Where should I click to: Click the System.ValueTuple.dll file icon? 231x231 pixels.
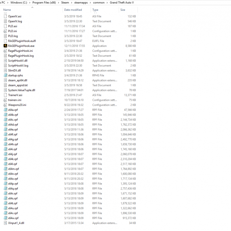[x=5, y=90]
